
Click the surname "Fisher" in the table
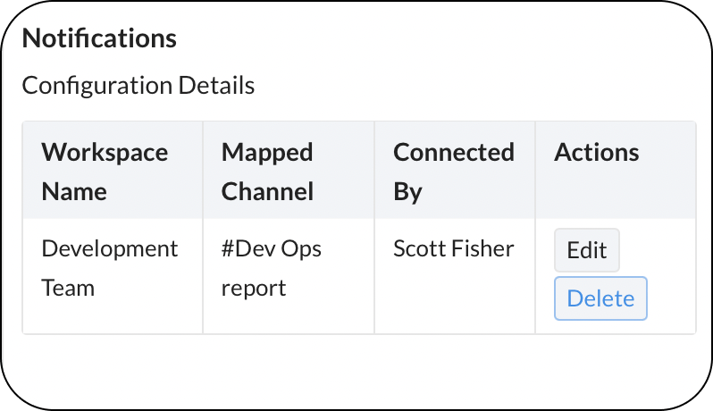[x=485, y=248]
